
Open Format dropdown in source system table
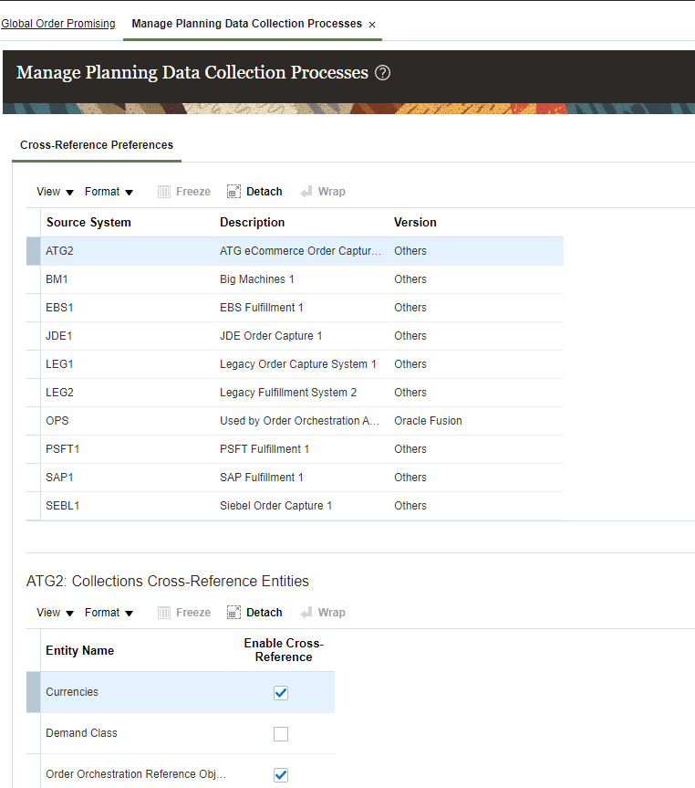109,192
